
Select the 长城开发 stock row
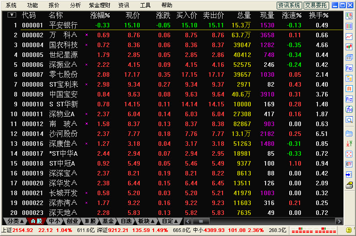pos(172,193)
